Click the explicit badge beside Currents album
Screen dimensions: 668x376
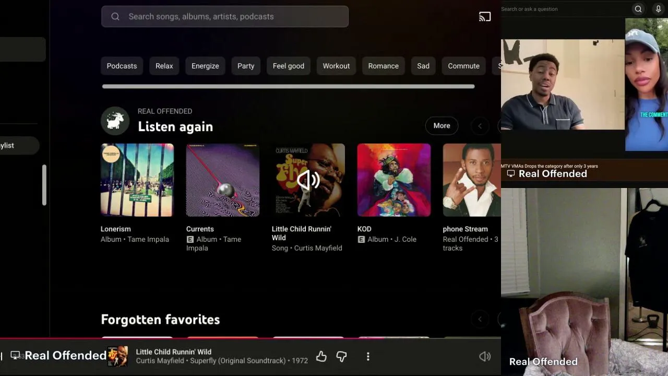tap(190, 239)
